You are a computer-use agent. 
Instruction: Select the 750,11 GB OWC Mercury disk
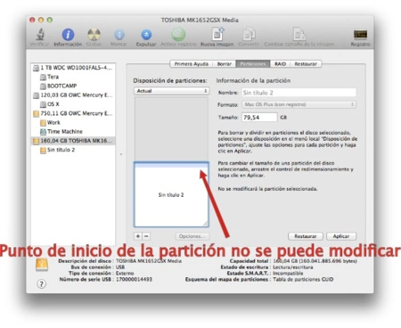[73, 113]
